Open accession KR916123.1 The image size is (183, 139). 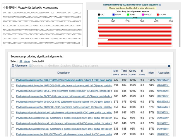(163, 80)
